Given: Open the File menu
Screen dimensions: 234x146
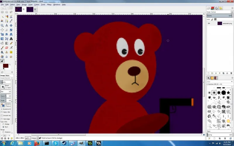Looking at the screenshot, I should coord(2,5).
